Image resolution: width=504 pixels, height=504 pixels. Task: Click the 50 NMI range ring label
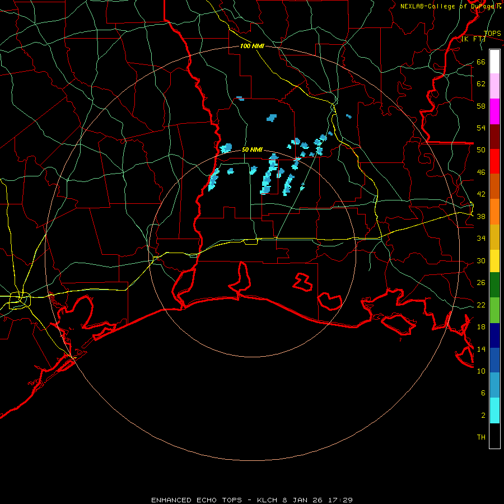(252, 150)
